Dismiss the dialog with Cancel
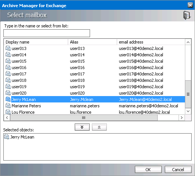 pos(178,170)
